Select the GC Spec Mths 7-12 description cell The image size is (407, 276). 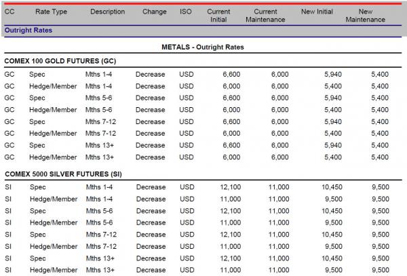(x=100, y=122)
